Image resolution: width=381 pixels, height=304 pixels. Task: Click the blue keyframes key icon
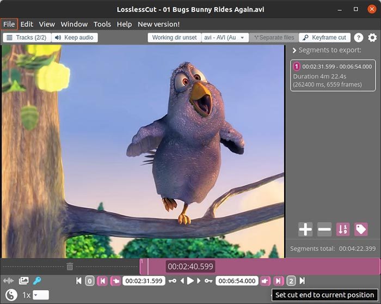tap(37, 281)
